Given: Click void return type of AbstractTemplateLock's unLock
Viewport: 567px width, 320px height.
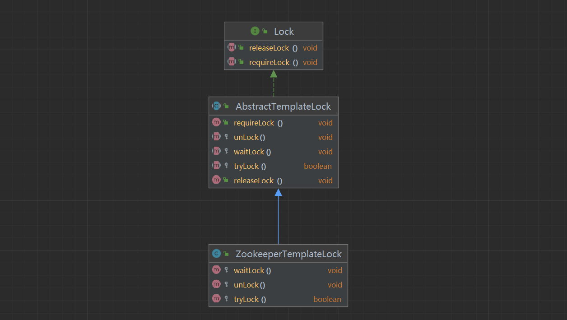Looking at the screenshot, I should tap(325, 137).
